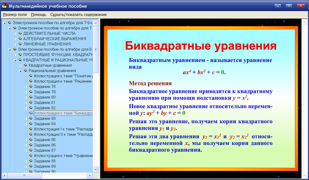Expand ПРОСТЕЙШИЕ ФУНКЦИИ section
309x180 pixels.
(15, 55)
